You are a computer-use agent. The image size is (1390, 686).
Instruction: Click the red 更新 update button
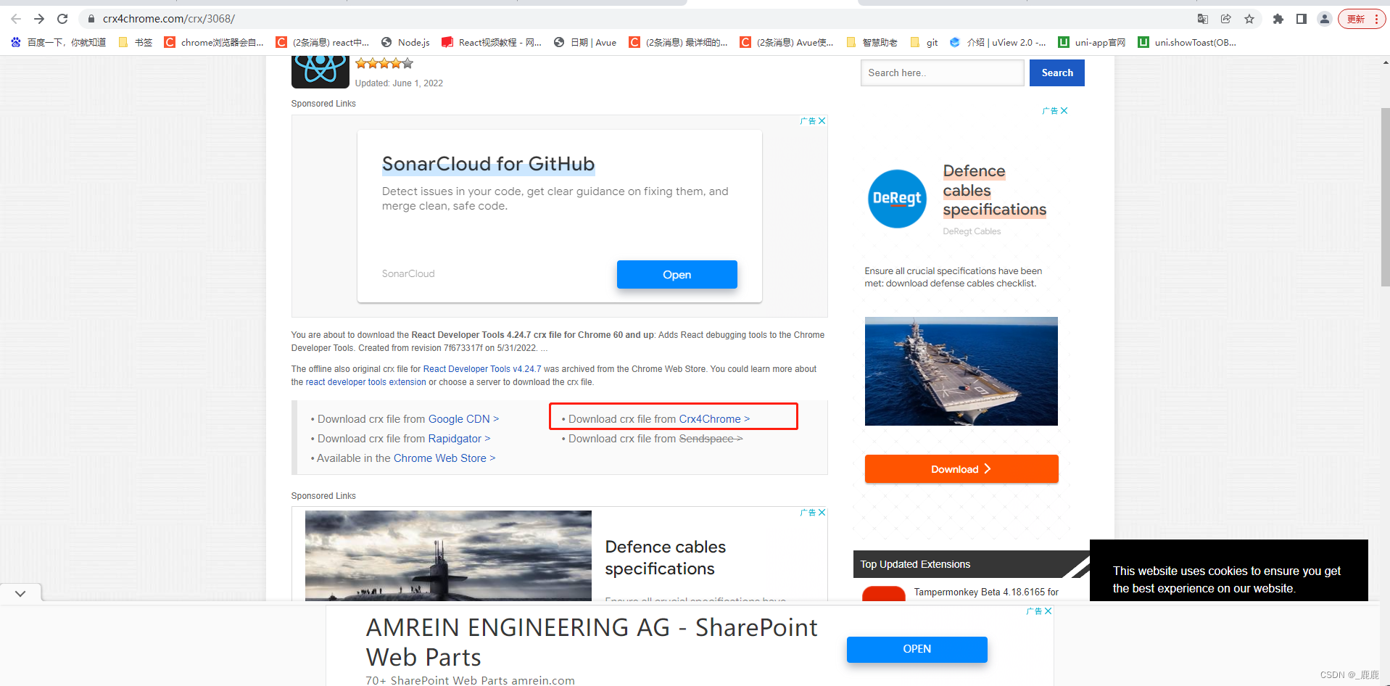1355,19
